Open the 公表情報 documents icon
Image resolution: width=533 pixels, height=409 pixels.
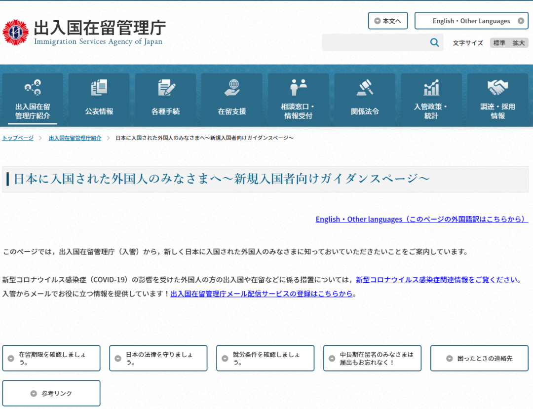(x=99, y=88)
